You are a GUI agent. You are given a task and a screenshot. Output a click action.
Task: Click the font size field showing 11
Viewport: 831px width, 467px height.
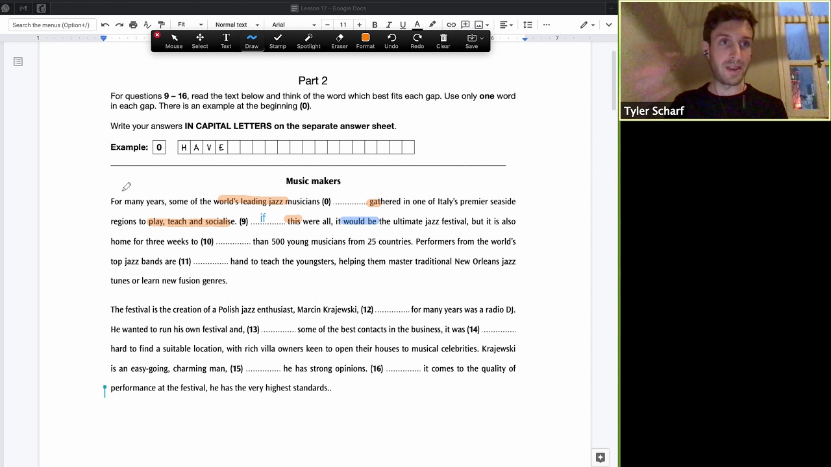point(343,25)
